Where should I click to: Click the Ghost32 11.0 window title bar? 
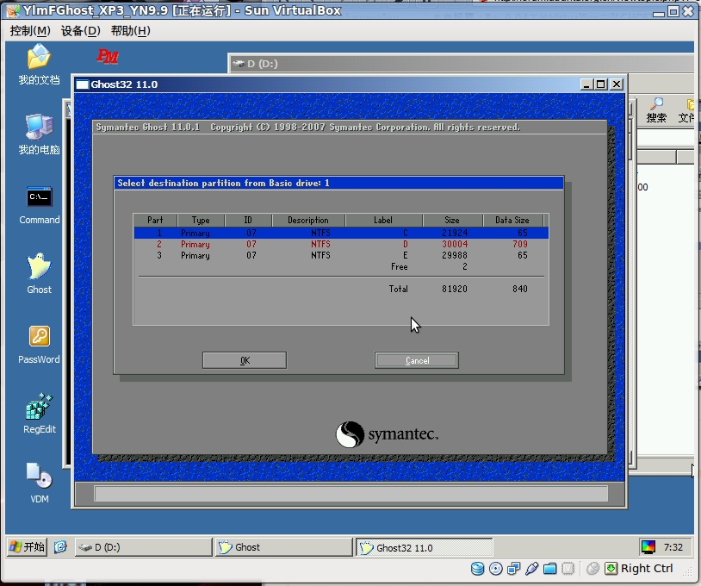click(x=350, y=84)
